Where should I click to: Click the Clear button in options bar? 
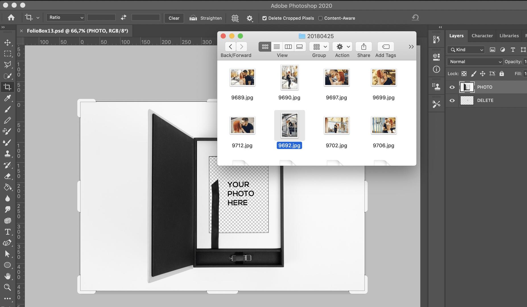point(174,18)
